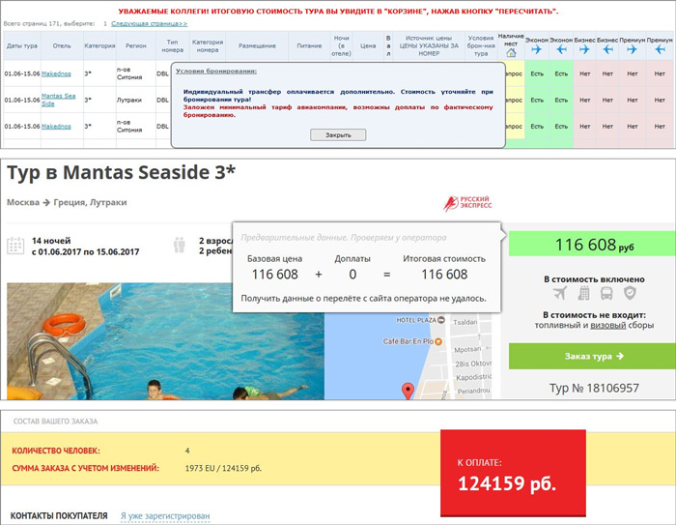Open the Mantas Sea Side hotel link

click(58, 100)
